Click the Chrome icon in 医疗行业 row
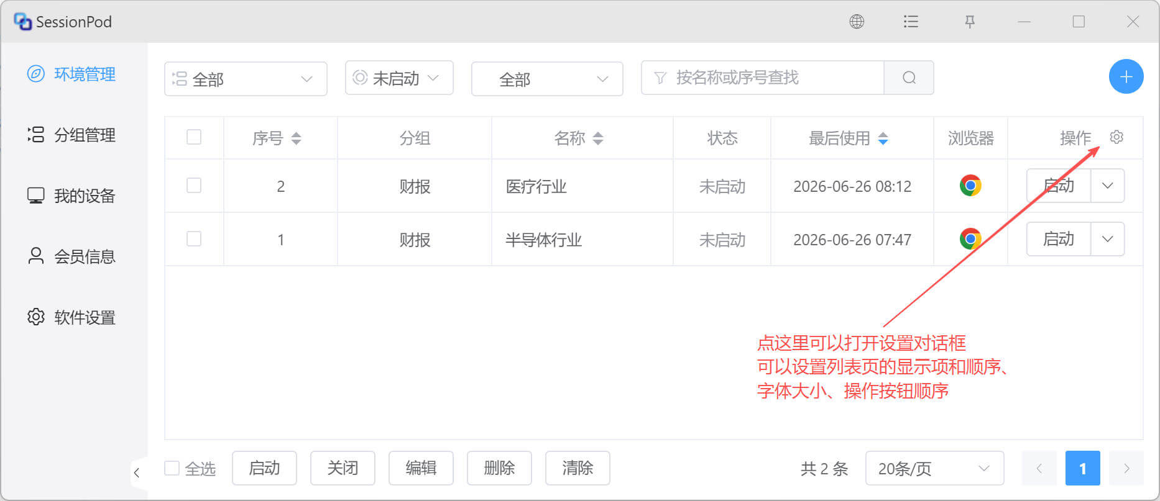The width and height of the screenshot is (1160, 501). point(970,186)
